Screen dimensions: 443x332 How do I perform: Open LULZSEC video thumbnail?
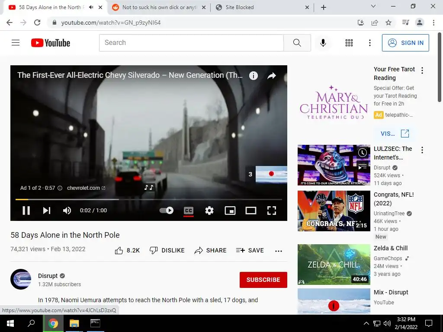(334, 165)
